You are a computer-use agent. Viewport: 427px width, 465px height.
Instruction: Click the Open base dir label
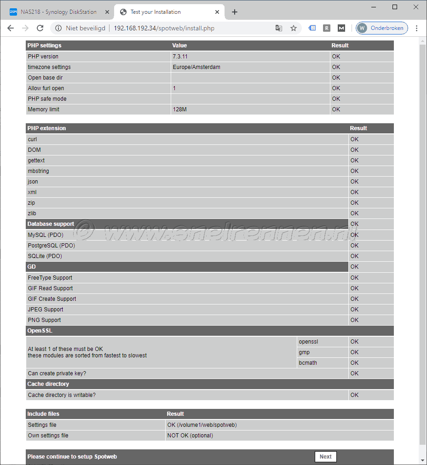click(45, 78)
